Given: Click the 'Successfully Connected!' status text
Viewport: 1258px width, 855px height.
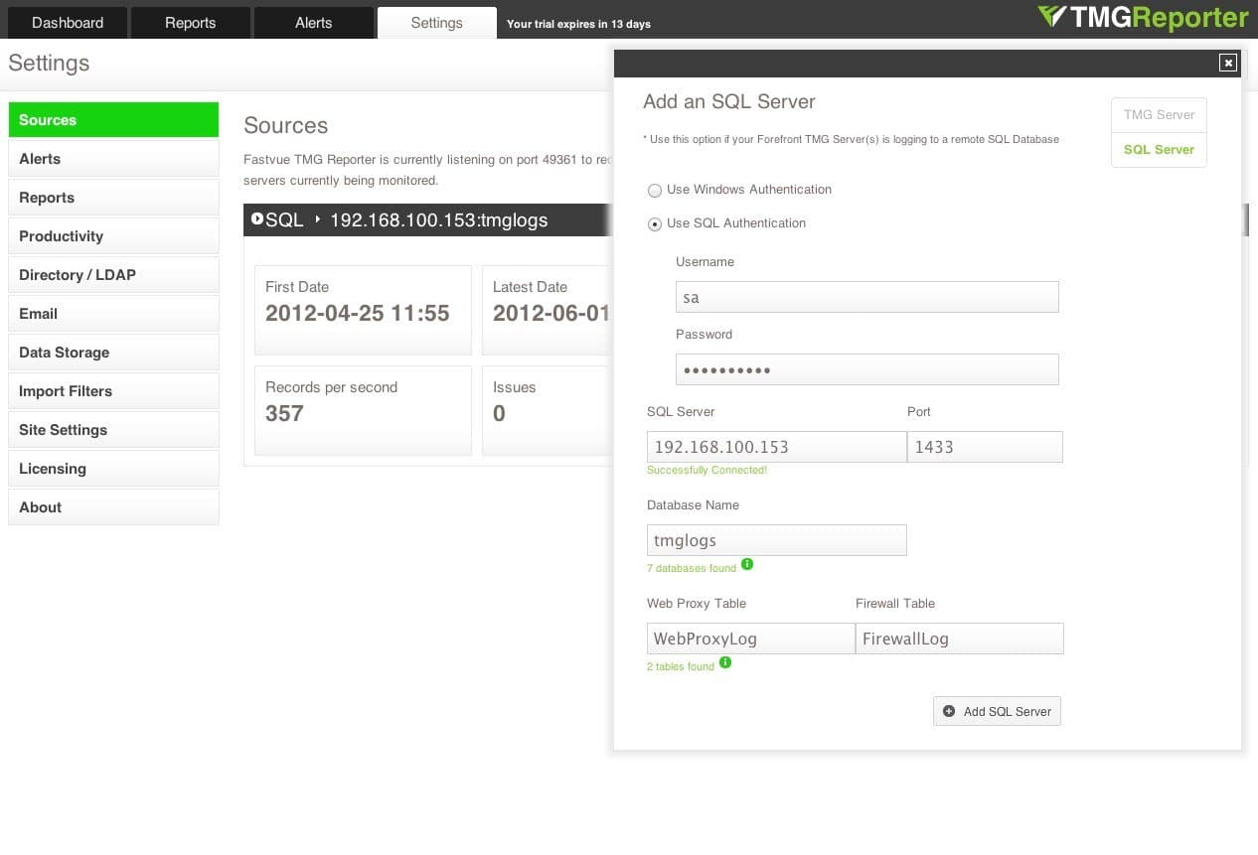Looking at the screenshot, I should pyautogui.click(x=707, y=470).
